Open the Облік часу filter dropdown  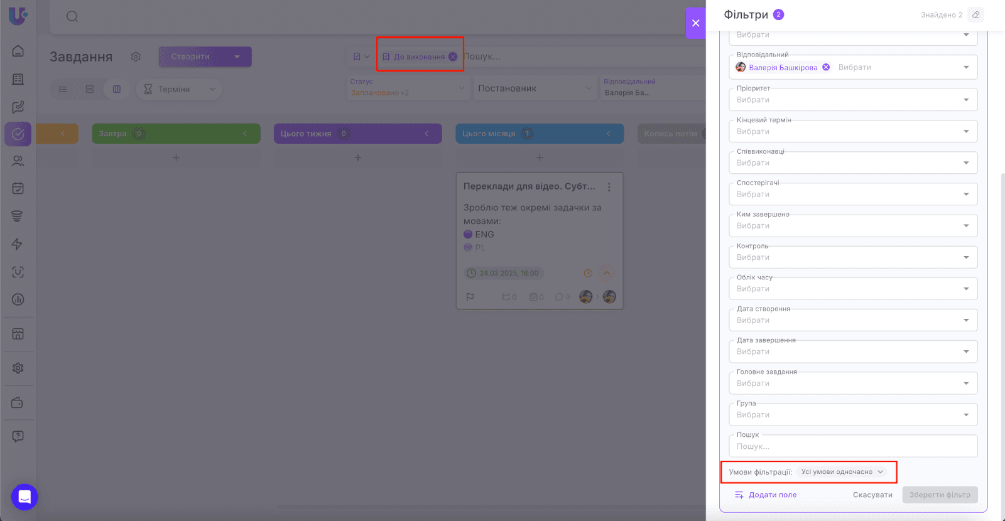coord(853,288)
